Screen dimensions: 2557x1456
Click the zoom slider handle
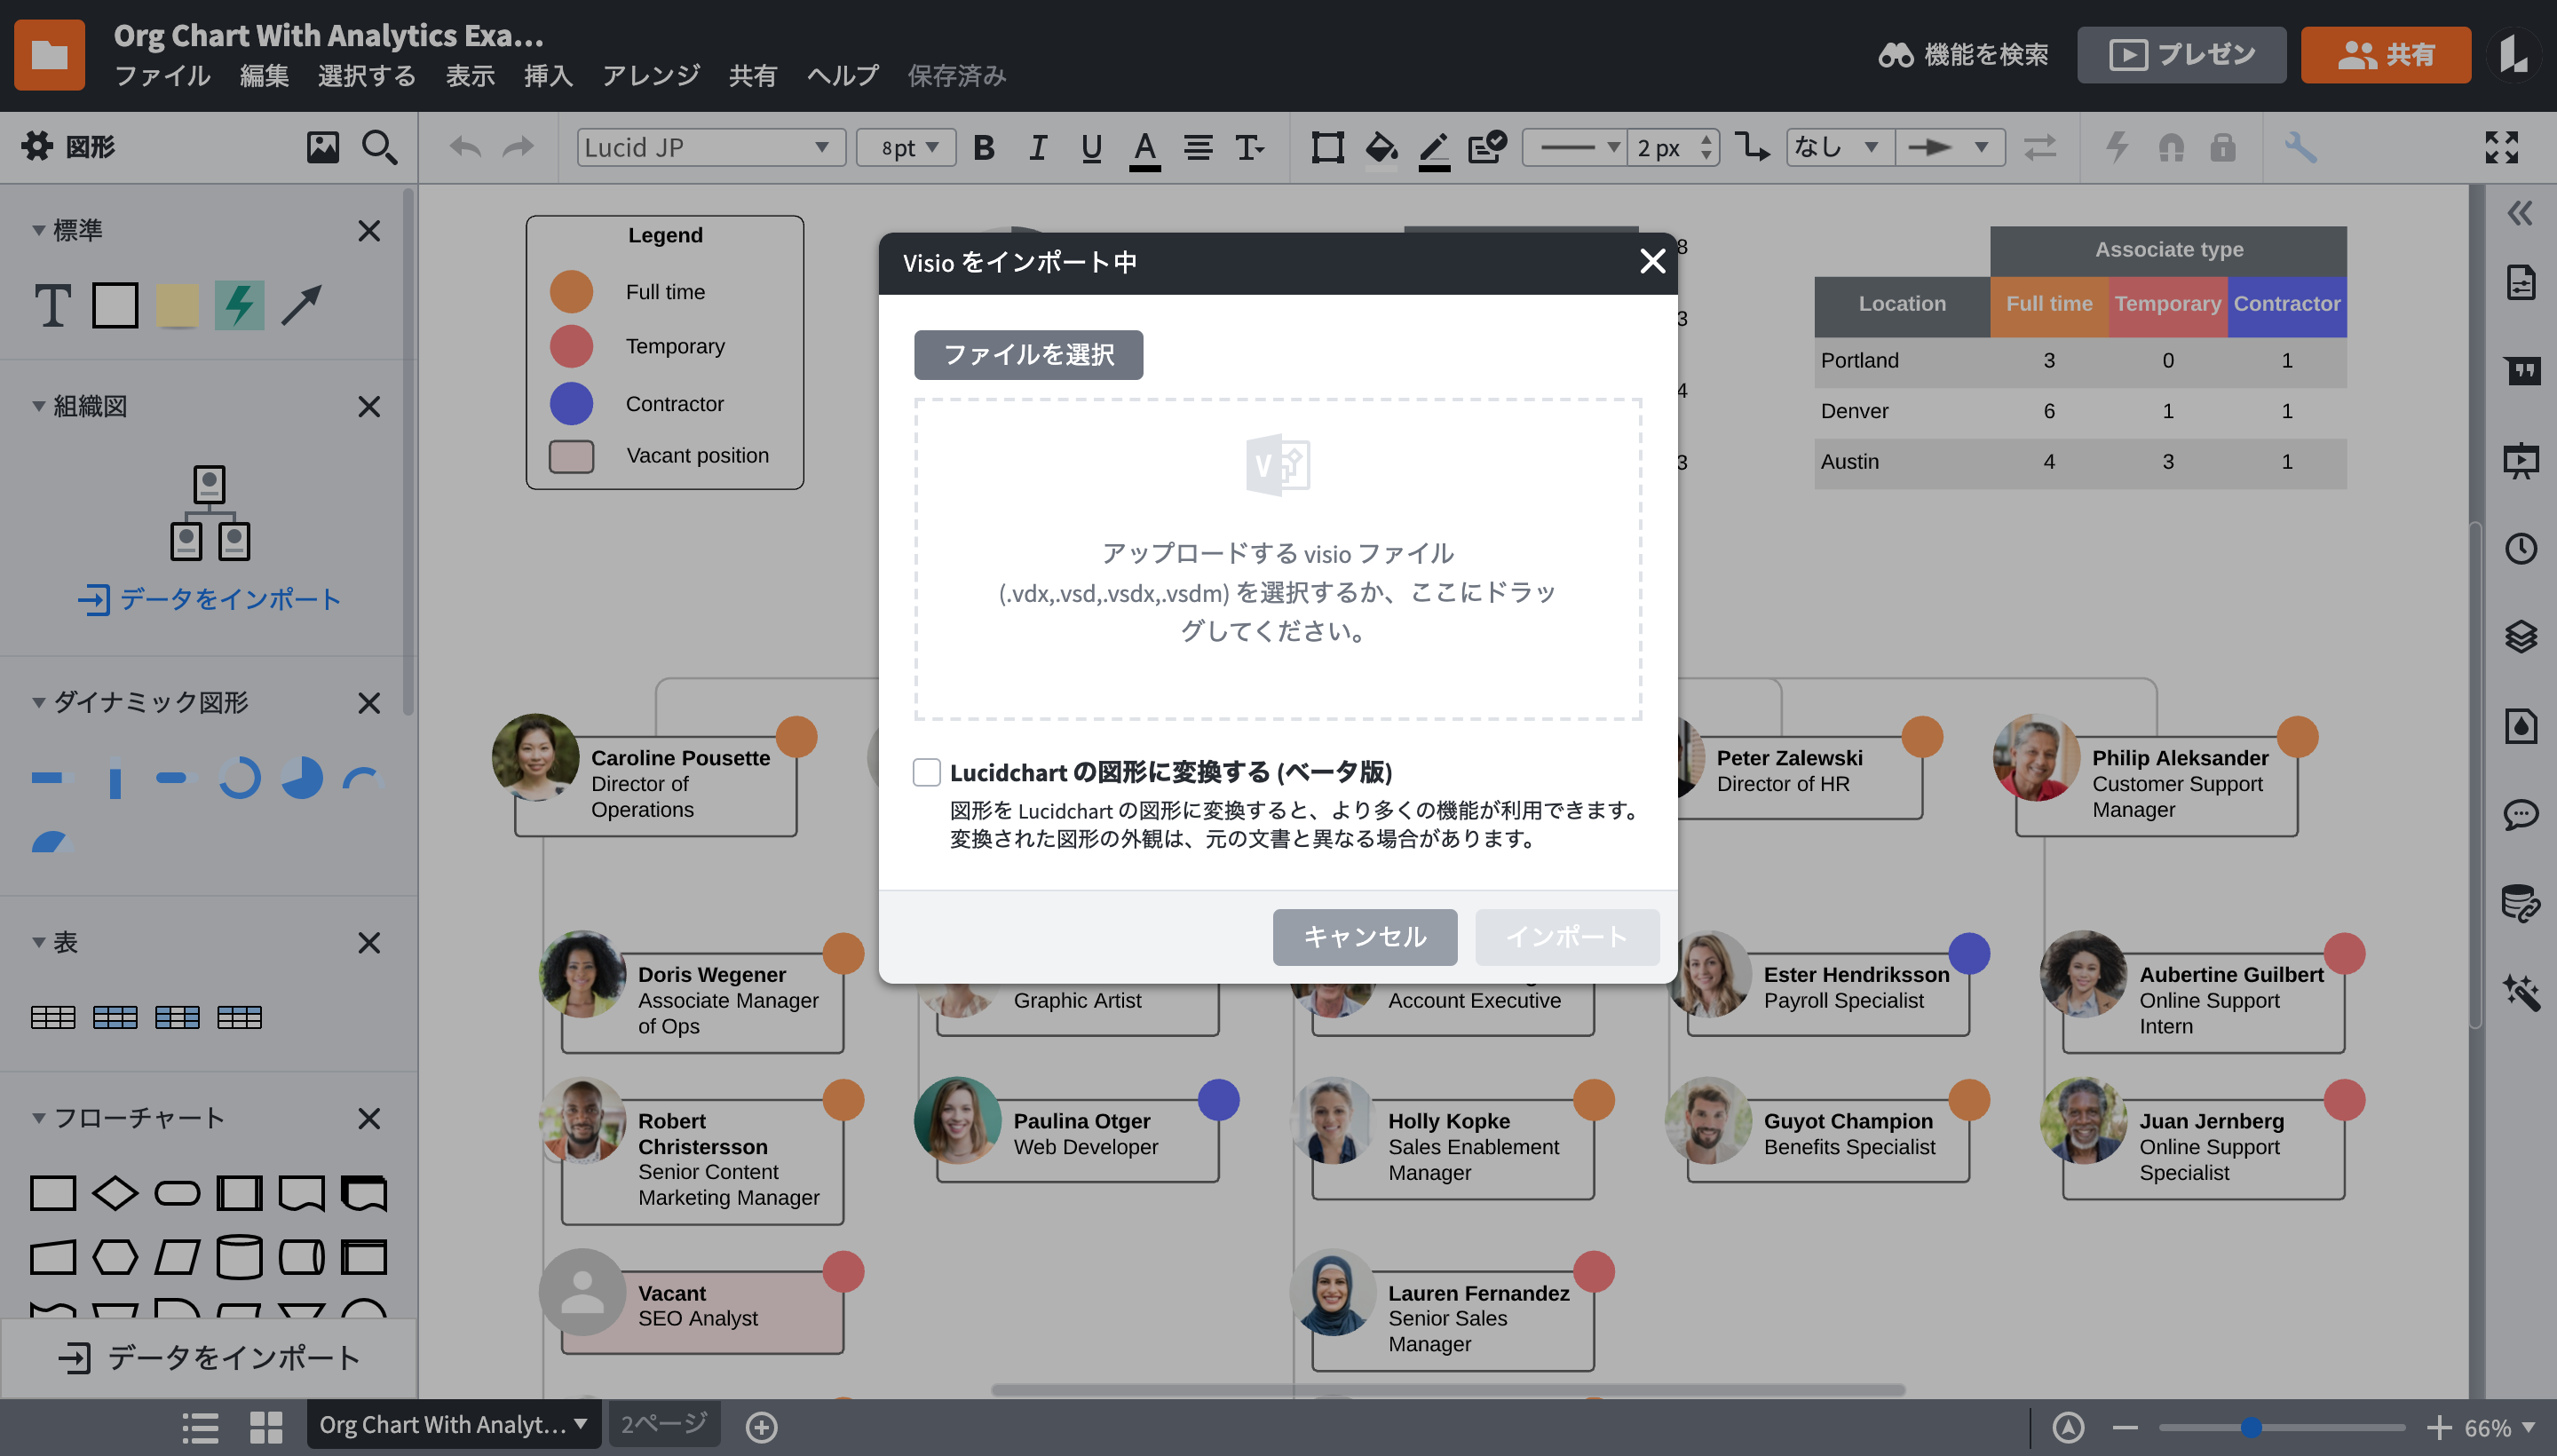pos(2250,1427)
